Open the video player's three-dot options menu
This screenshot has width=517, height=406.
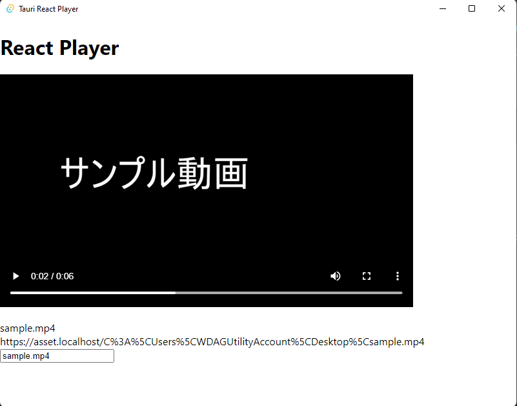(398, 276)
